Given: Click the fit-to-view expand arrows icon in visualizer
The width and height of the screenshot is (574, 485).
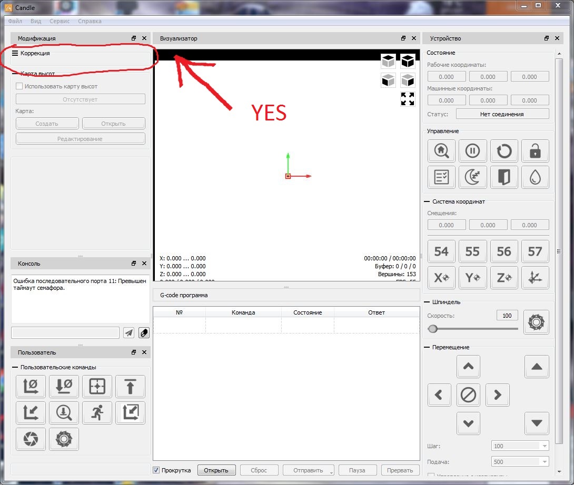Looking at the screenshot, I should [408, 99].
